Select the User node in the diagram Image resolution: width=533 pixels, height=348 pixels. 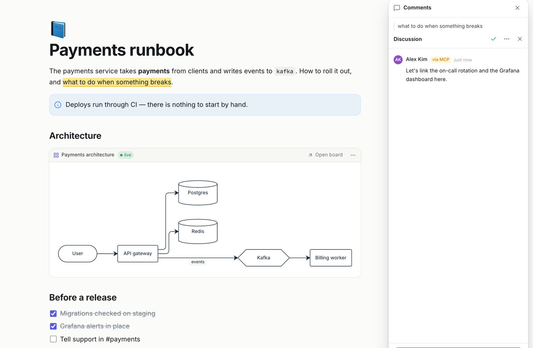(77, 253)
